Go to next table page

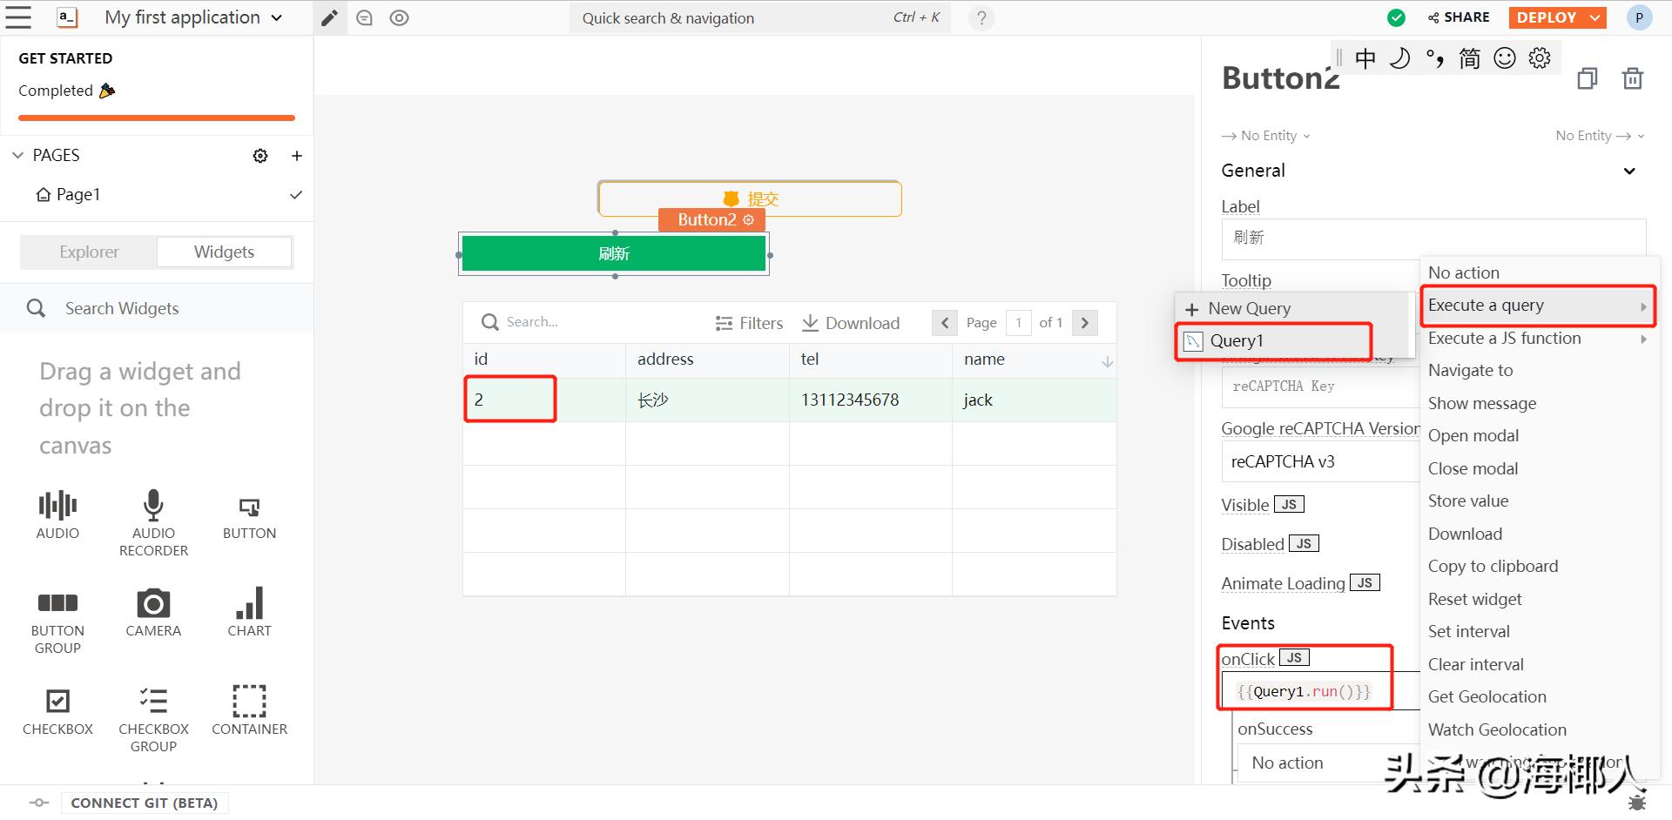(1084, 323)
